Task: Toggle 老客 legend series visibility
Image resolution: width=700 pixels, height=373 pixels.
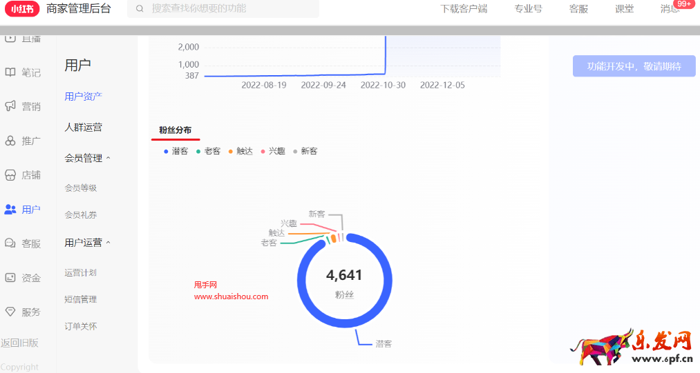Action: pos(208,151)
